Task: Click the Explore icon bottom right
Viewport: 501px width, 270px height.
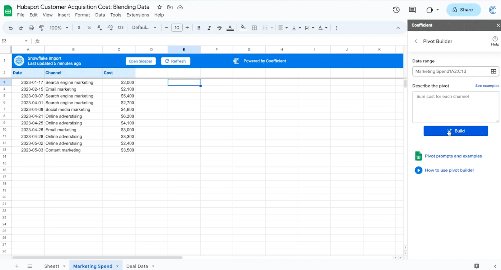Action: [477, 266]
